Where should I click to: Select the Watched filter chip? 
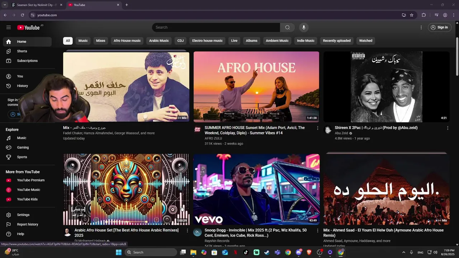point(366,41)
